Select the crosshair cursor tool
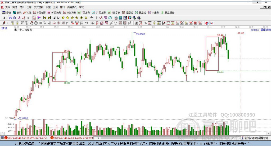 96,18
